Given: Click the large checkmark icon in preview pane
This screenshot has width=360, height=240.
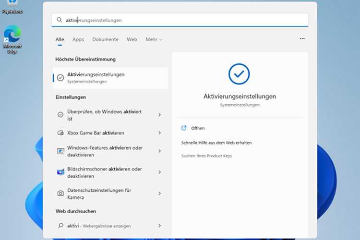Looking at the screenshot, I should point(239,74).
